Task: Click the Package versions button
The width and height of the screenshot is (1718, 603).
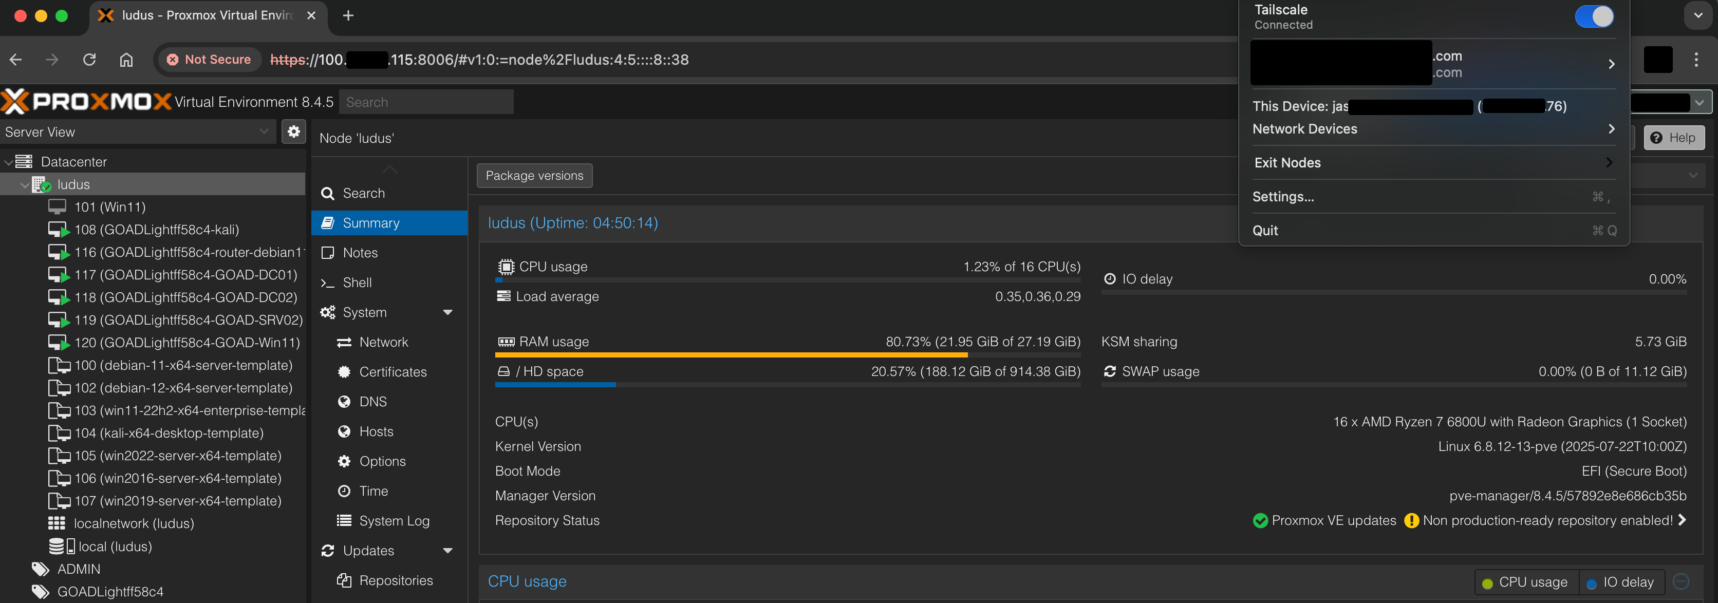Action: point(534,176)
